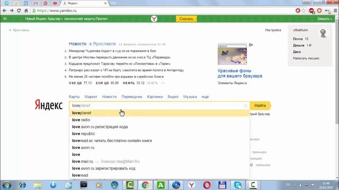
Task: Open the Переводчик service tab
Action: coord(132,97)
